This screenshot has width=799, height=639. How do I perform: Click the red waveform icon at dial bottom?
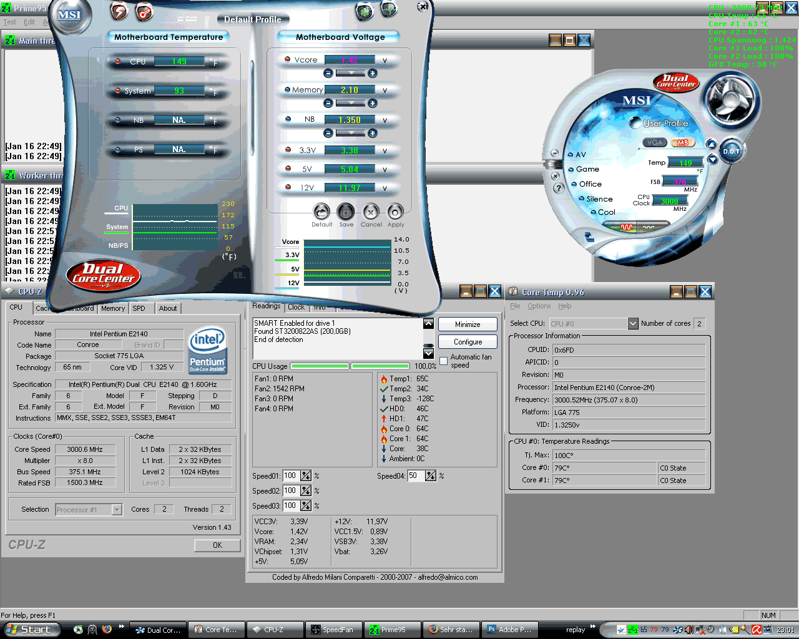click(x=627, y=228)
